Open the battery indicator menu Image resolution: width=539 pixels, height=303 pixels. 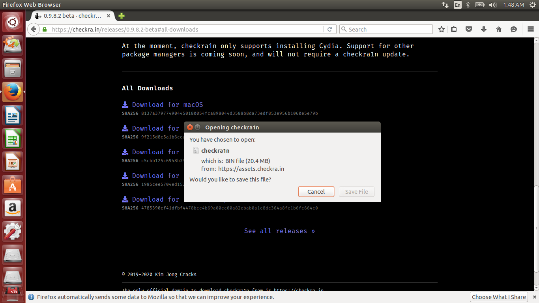[479, 5]
